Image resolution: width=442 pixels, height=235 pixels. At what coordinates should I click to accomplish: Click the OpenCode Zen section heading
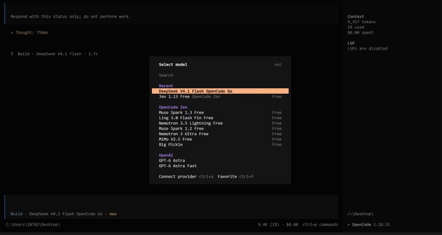pos(173,107)
